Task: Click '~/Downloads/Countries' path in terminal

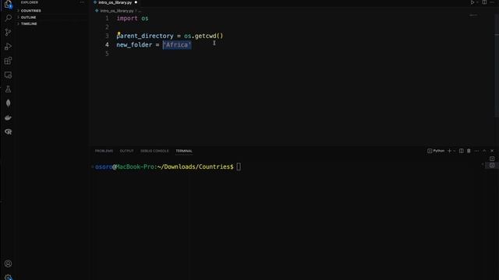Action: (195, 166)
